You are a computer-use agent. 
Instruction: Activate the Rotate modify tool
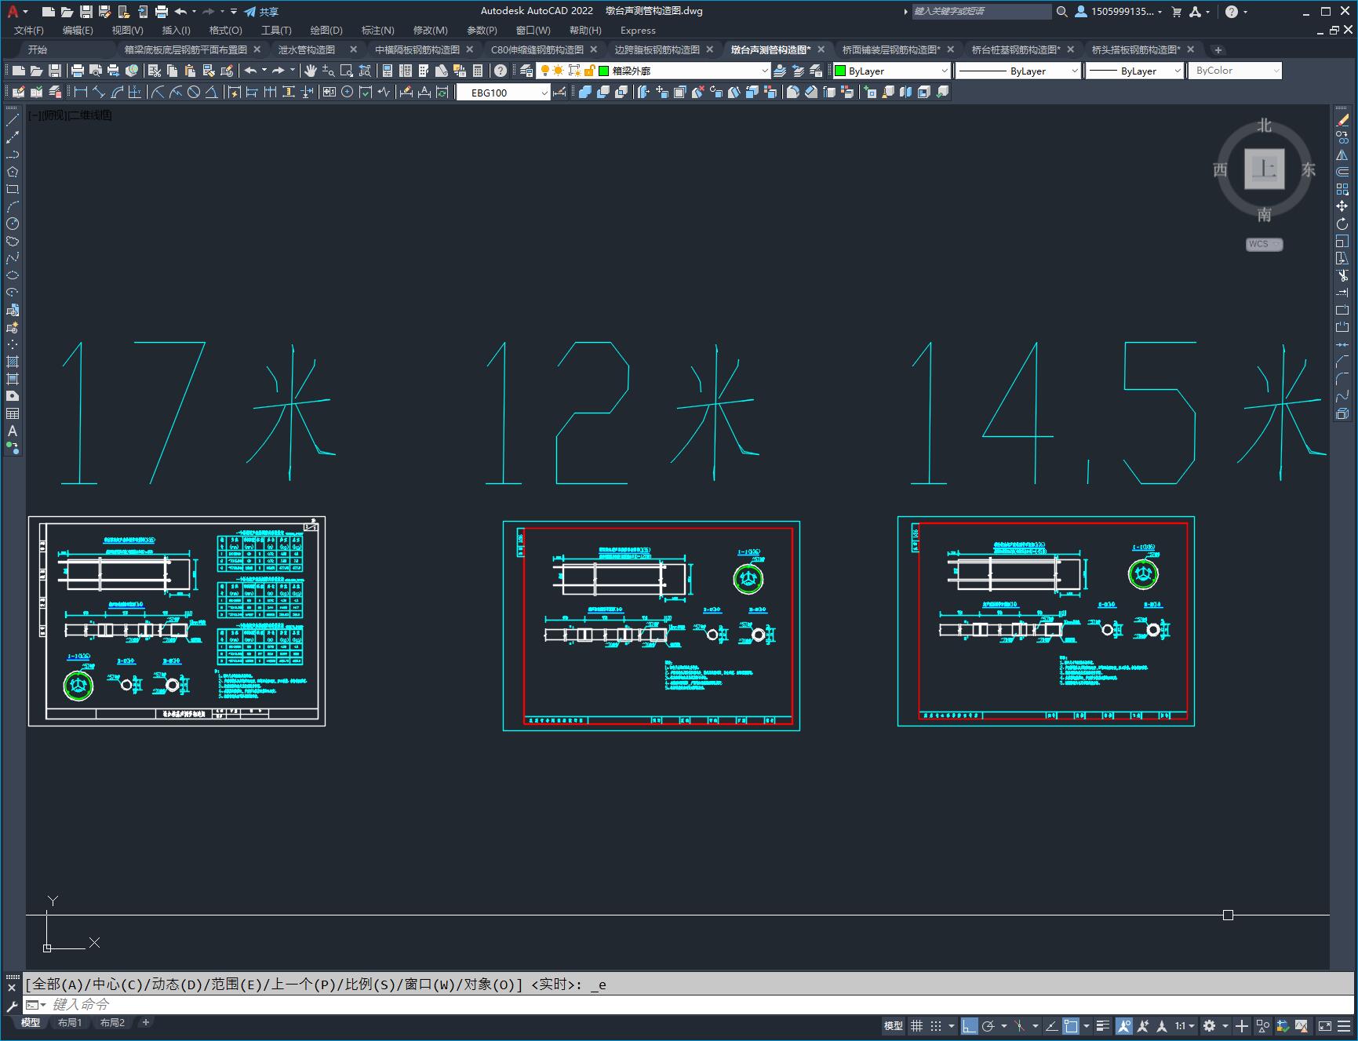tap(1342, 224)
